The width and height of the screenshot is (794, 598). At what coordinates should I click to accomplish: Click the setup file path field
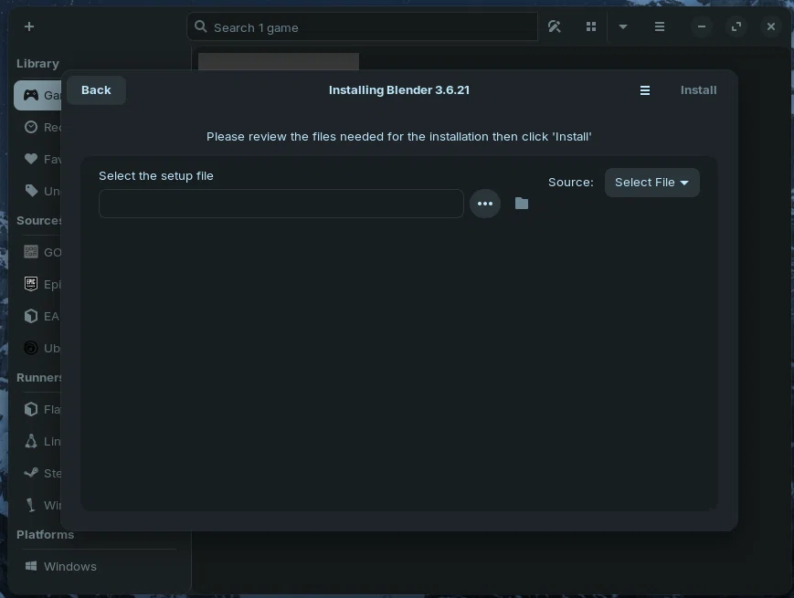281,204
